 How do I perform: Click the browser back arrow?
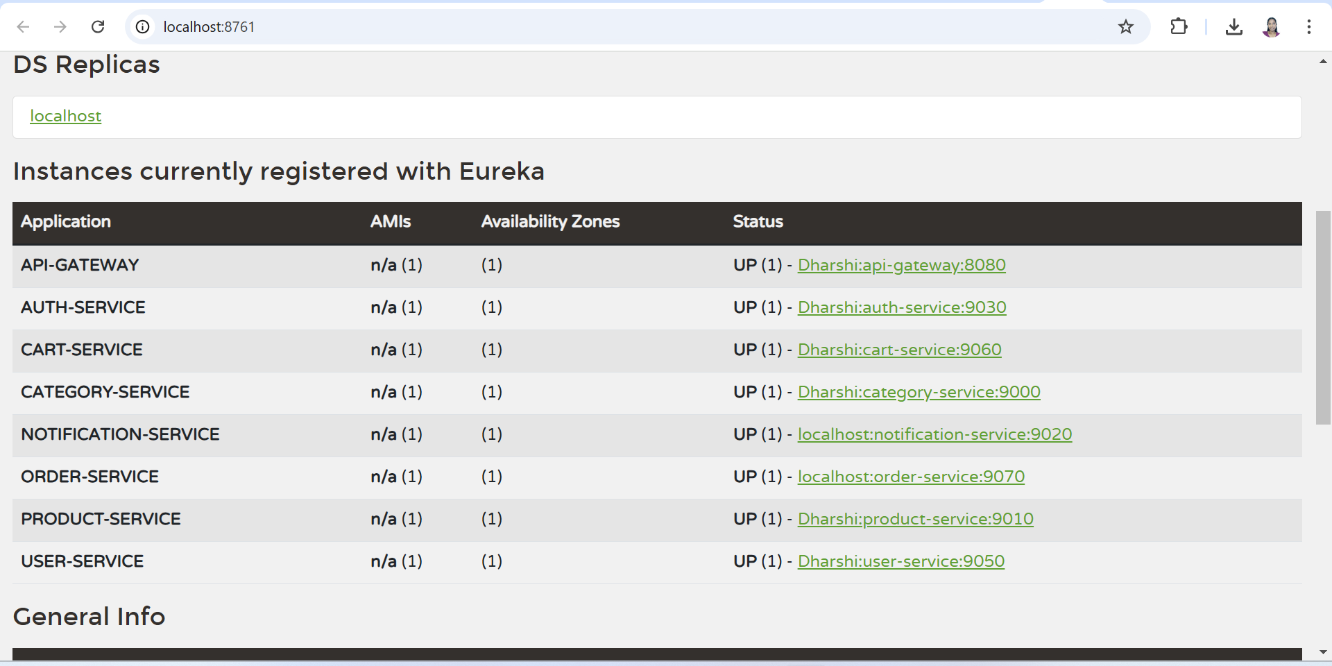(x=23, y=26)
